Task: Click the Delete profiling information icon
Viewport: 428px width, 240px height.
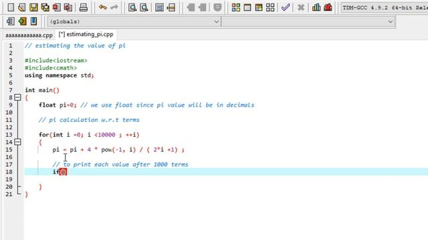Action: click(328, 7)
